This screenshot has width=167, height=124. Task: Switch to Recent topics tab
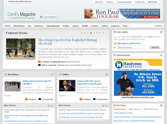click(119, 109)
